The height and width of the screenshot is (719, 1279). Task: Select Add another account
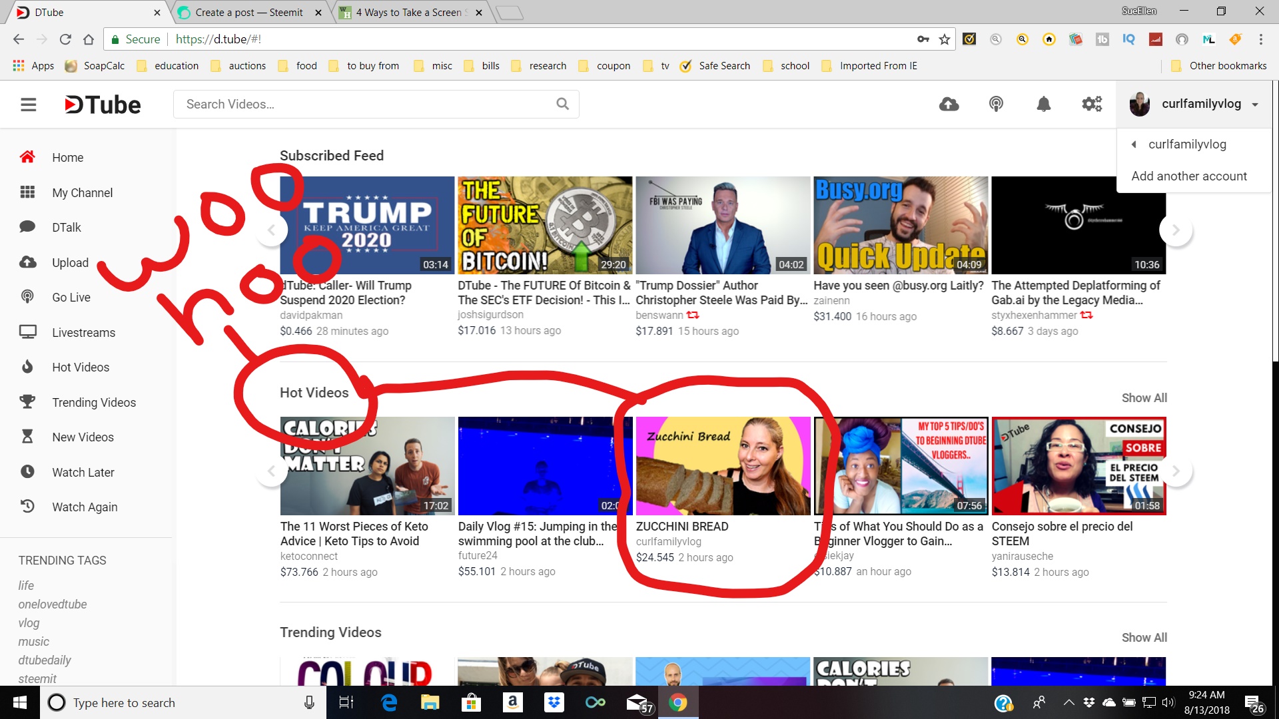[x=1189, y=176]
